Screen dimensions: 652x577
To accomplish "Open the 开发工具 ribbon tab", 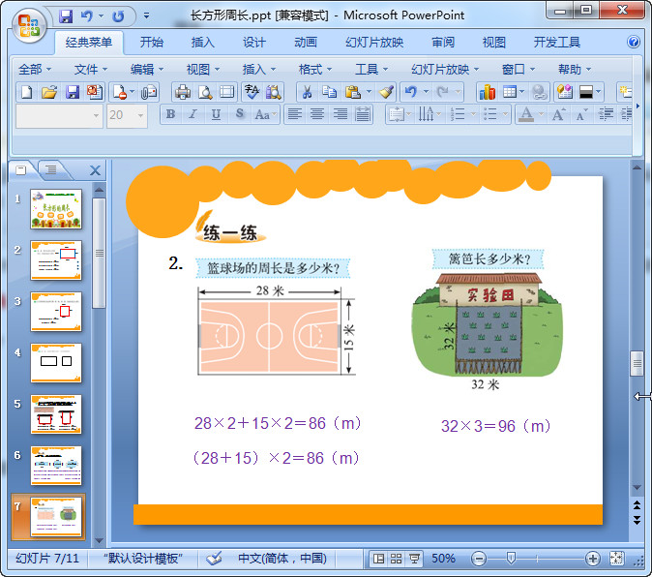I will point(557,42).
